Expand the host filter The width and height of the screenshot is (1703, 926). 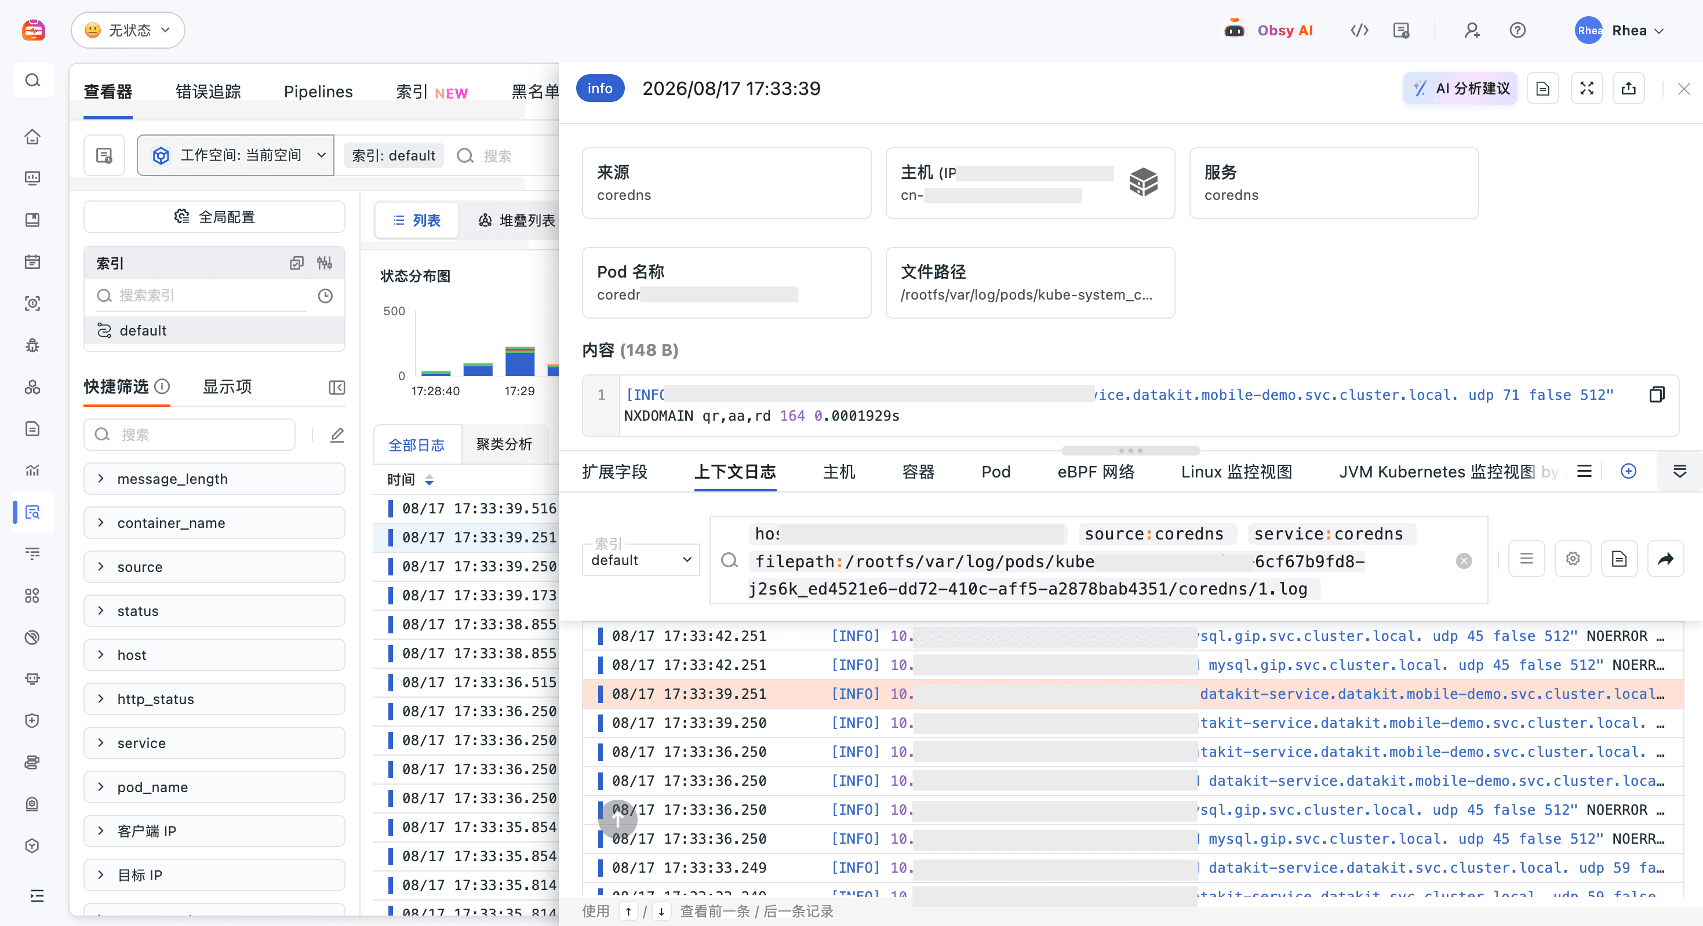tap(214, 654)
